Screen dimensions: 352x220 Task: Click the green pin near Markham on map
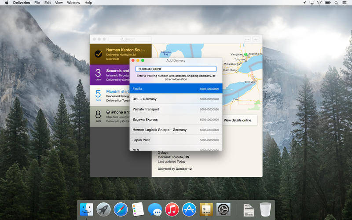[x=246, y=54]
